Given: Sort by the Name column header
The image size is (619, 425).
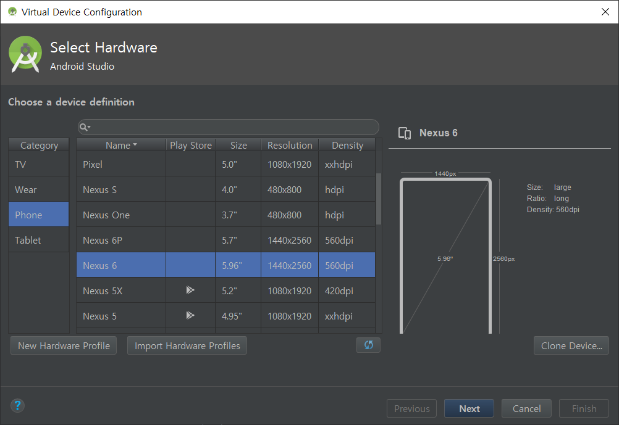Looking at the screenshot, I should click(x=121, y=145).
